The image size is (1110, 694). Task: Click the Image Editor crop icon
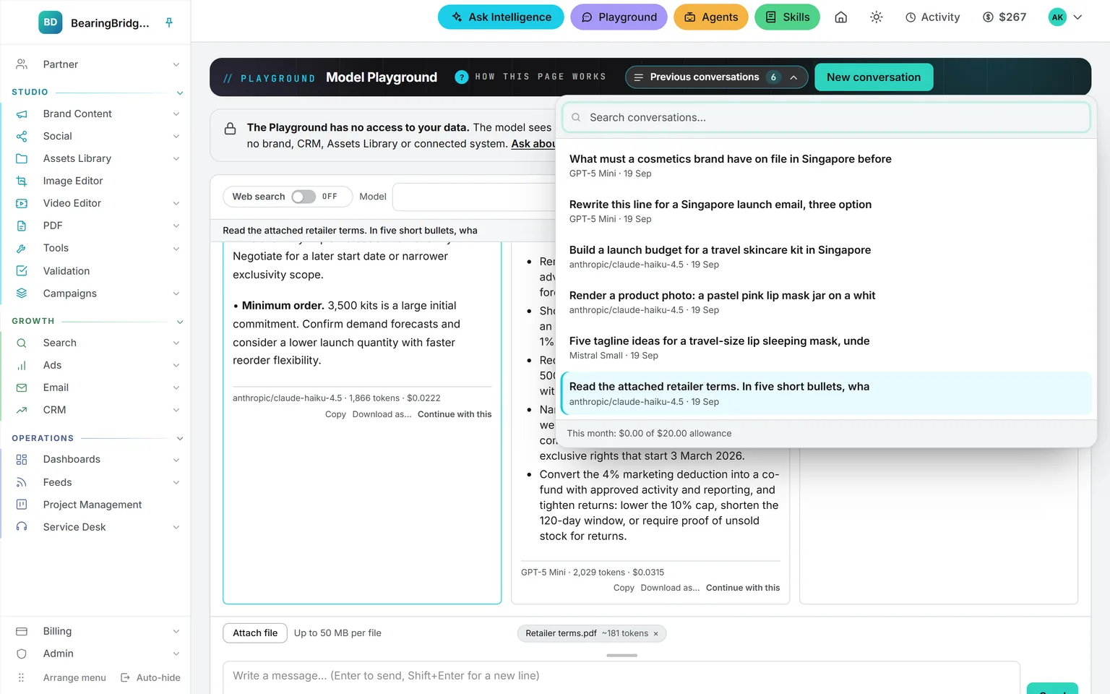pyautogui.click(x=22, y=181)
